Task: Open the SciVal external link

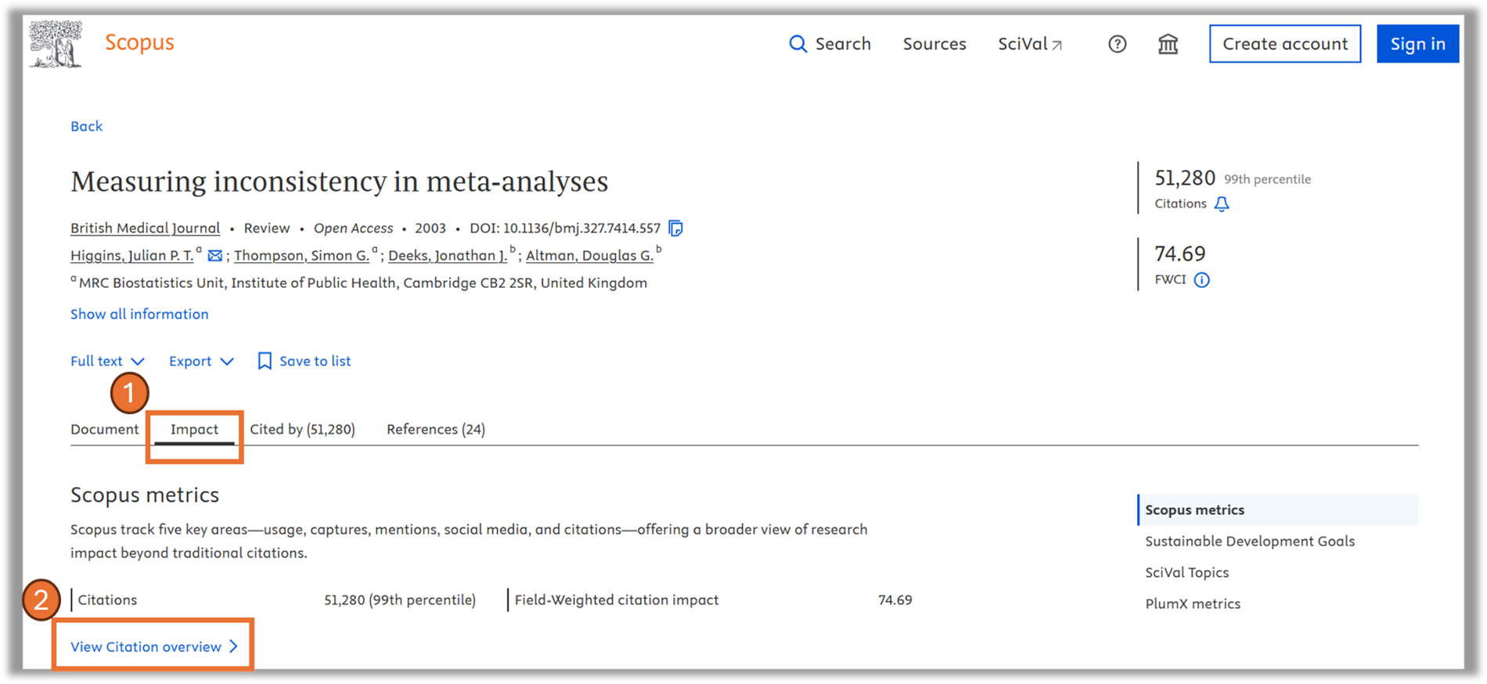Action: 1030,44
